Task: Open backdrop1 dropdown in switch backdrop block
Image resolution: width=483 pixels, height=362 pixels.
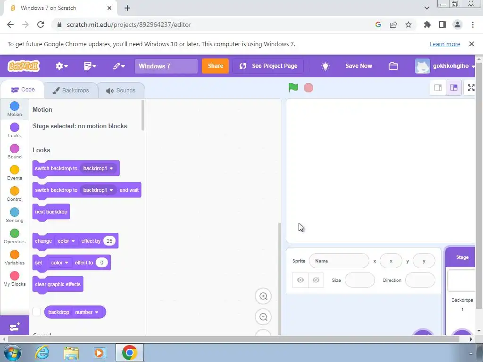Action: [x=98, y=168]
